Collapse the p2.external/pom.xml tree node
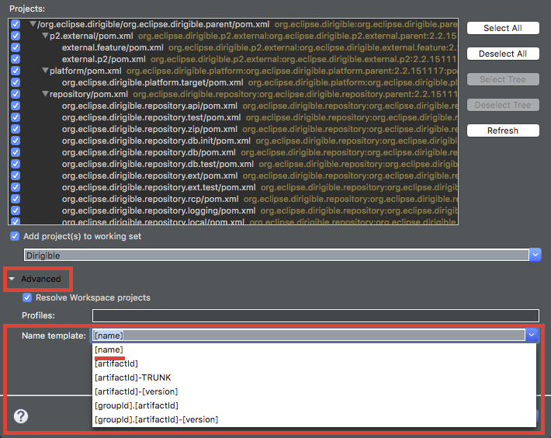 point(44,36)
